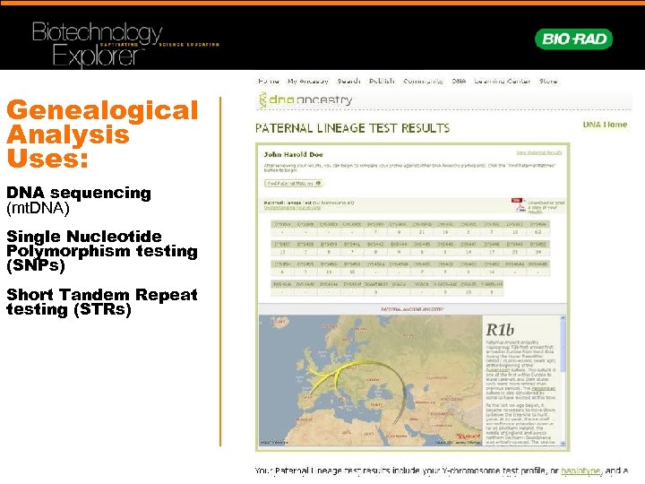Click the Paternal Ancient Ancestry section title
The image size is (645, 484).
click(413, 309)
